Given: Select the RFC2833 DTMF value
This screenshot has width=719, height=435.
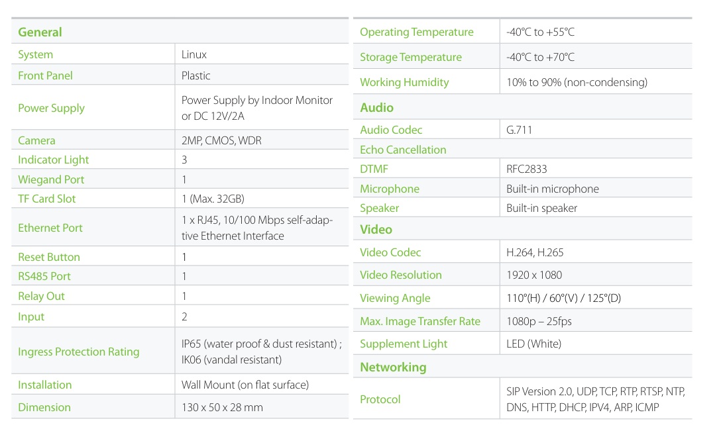Looking at the screenshot, I should click(527, 169).
